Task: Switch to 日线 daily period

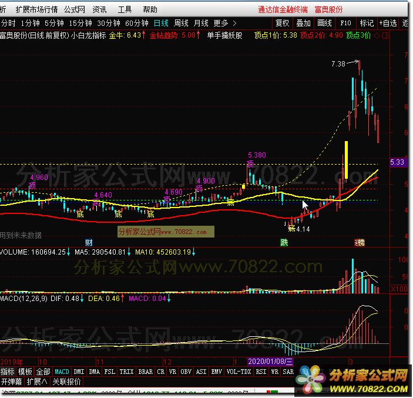Action: pos(160,23)
